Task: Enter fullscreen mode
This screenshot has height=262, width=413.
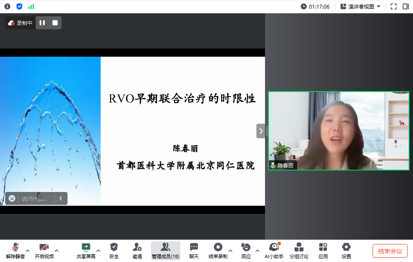Action: (394, 6)
